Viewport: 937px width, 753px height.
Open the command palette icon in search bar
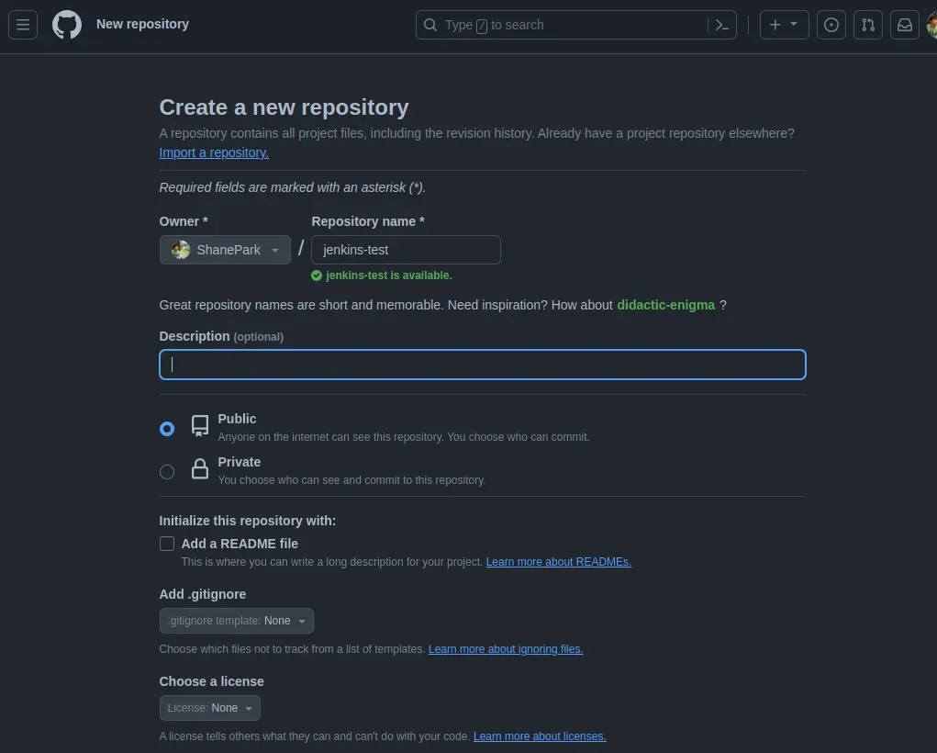click(x=722, y=25)
